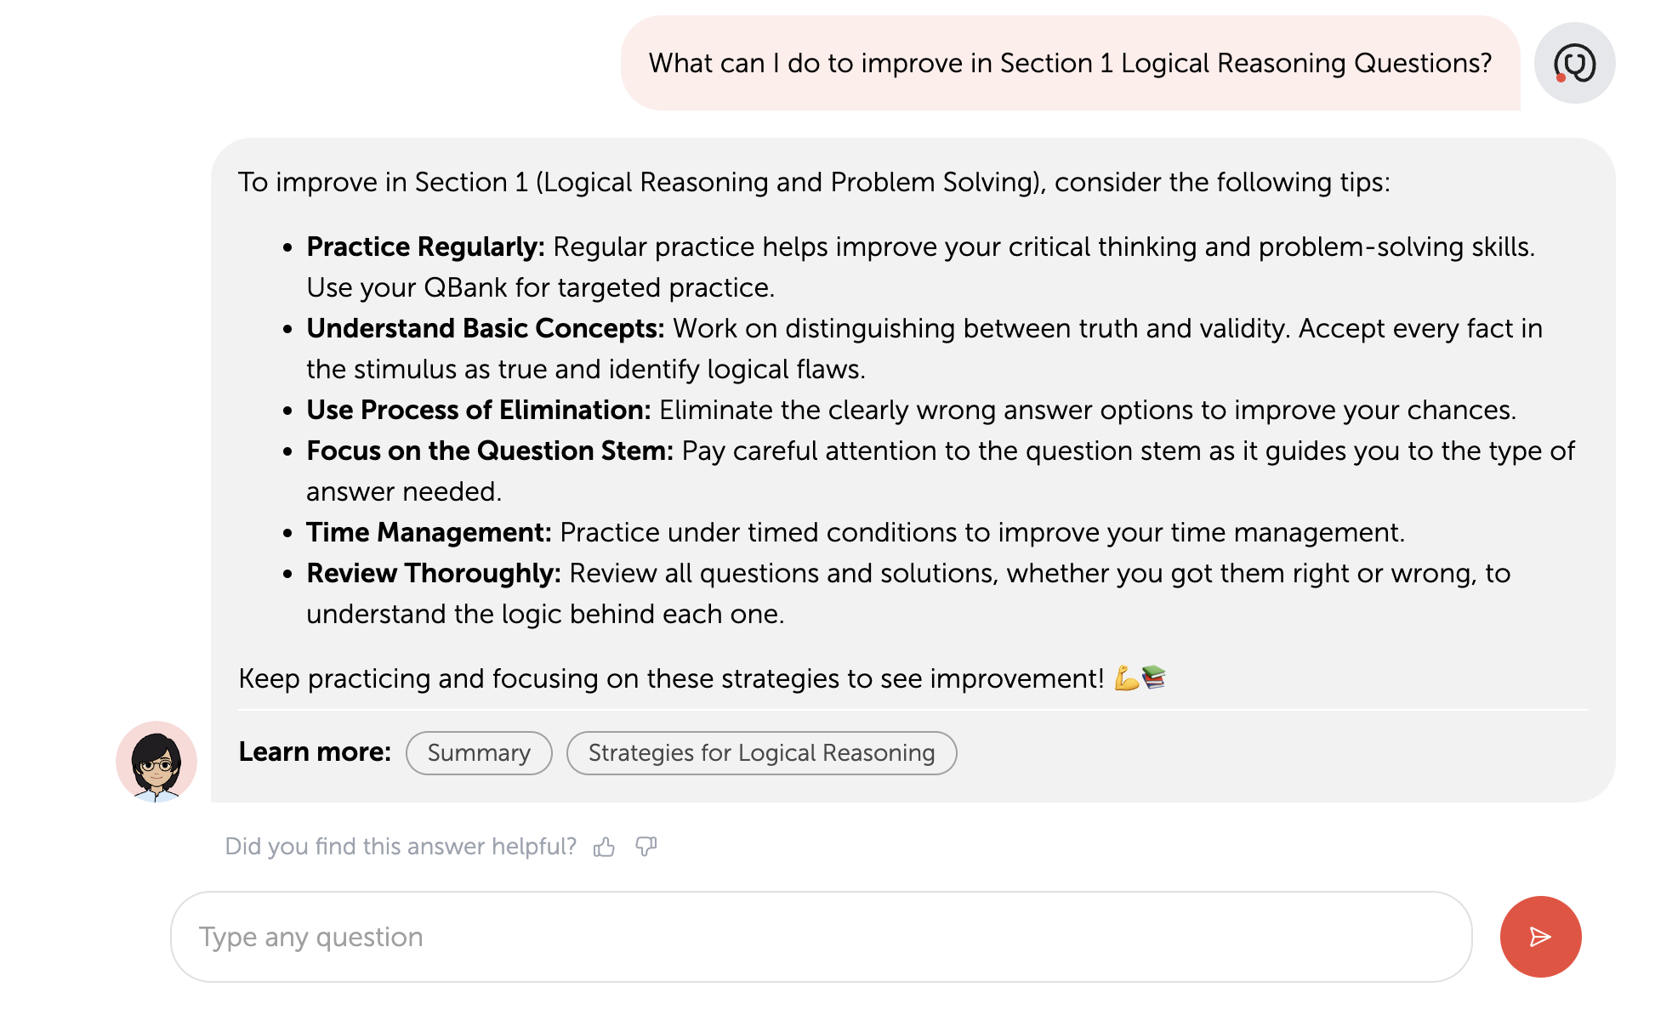Click the Understand Basic Concepts heading
Image resolution: width=1655 pixels, height=1015 pixels.
tap(485, 328)
